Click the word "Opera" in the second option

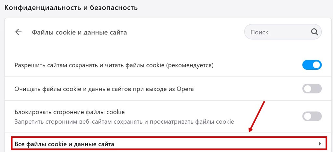tap(185, 89)
